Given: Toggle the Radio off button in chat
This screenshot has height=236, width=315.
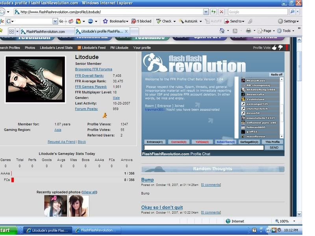Looking at the screenshot, I should click(276, 74).
